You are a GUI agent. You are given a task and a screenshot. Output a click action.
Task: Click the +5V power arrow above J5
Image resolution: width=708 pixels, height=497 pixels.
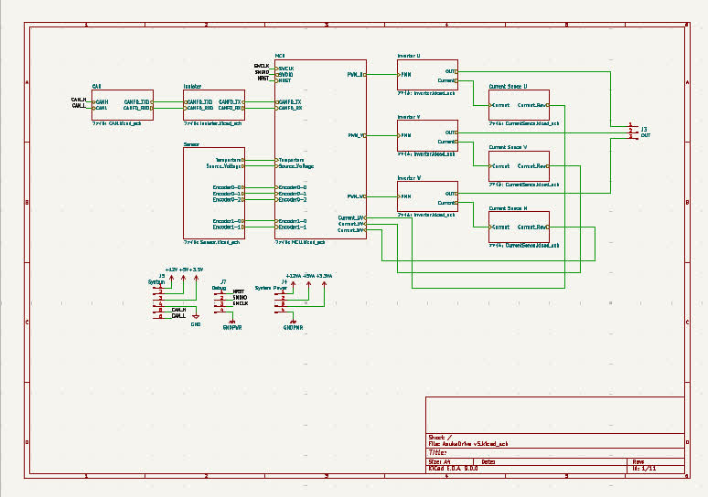pyautogui.click(x=183, y=279)
